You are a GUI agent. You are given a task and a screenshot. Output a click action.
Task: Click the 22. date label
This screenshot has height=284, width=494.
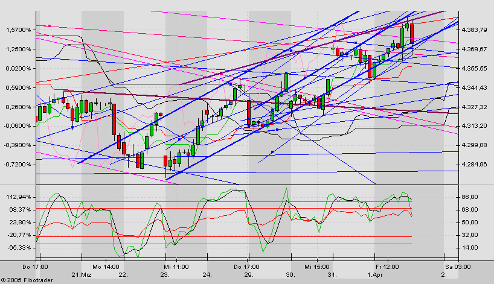[123, 275]
